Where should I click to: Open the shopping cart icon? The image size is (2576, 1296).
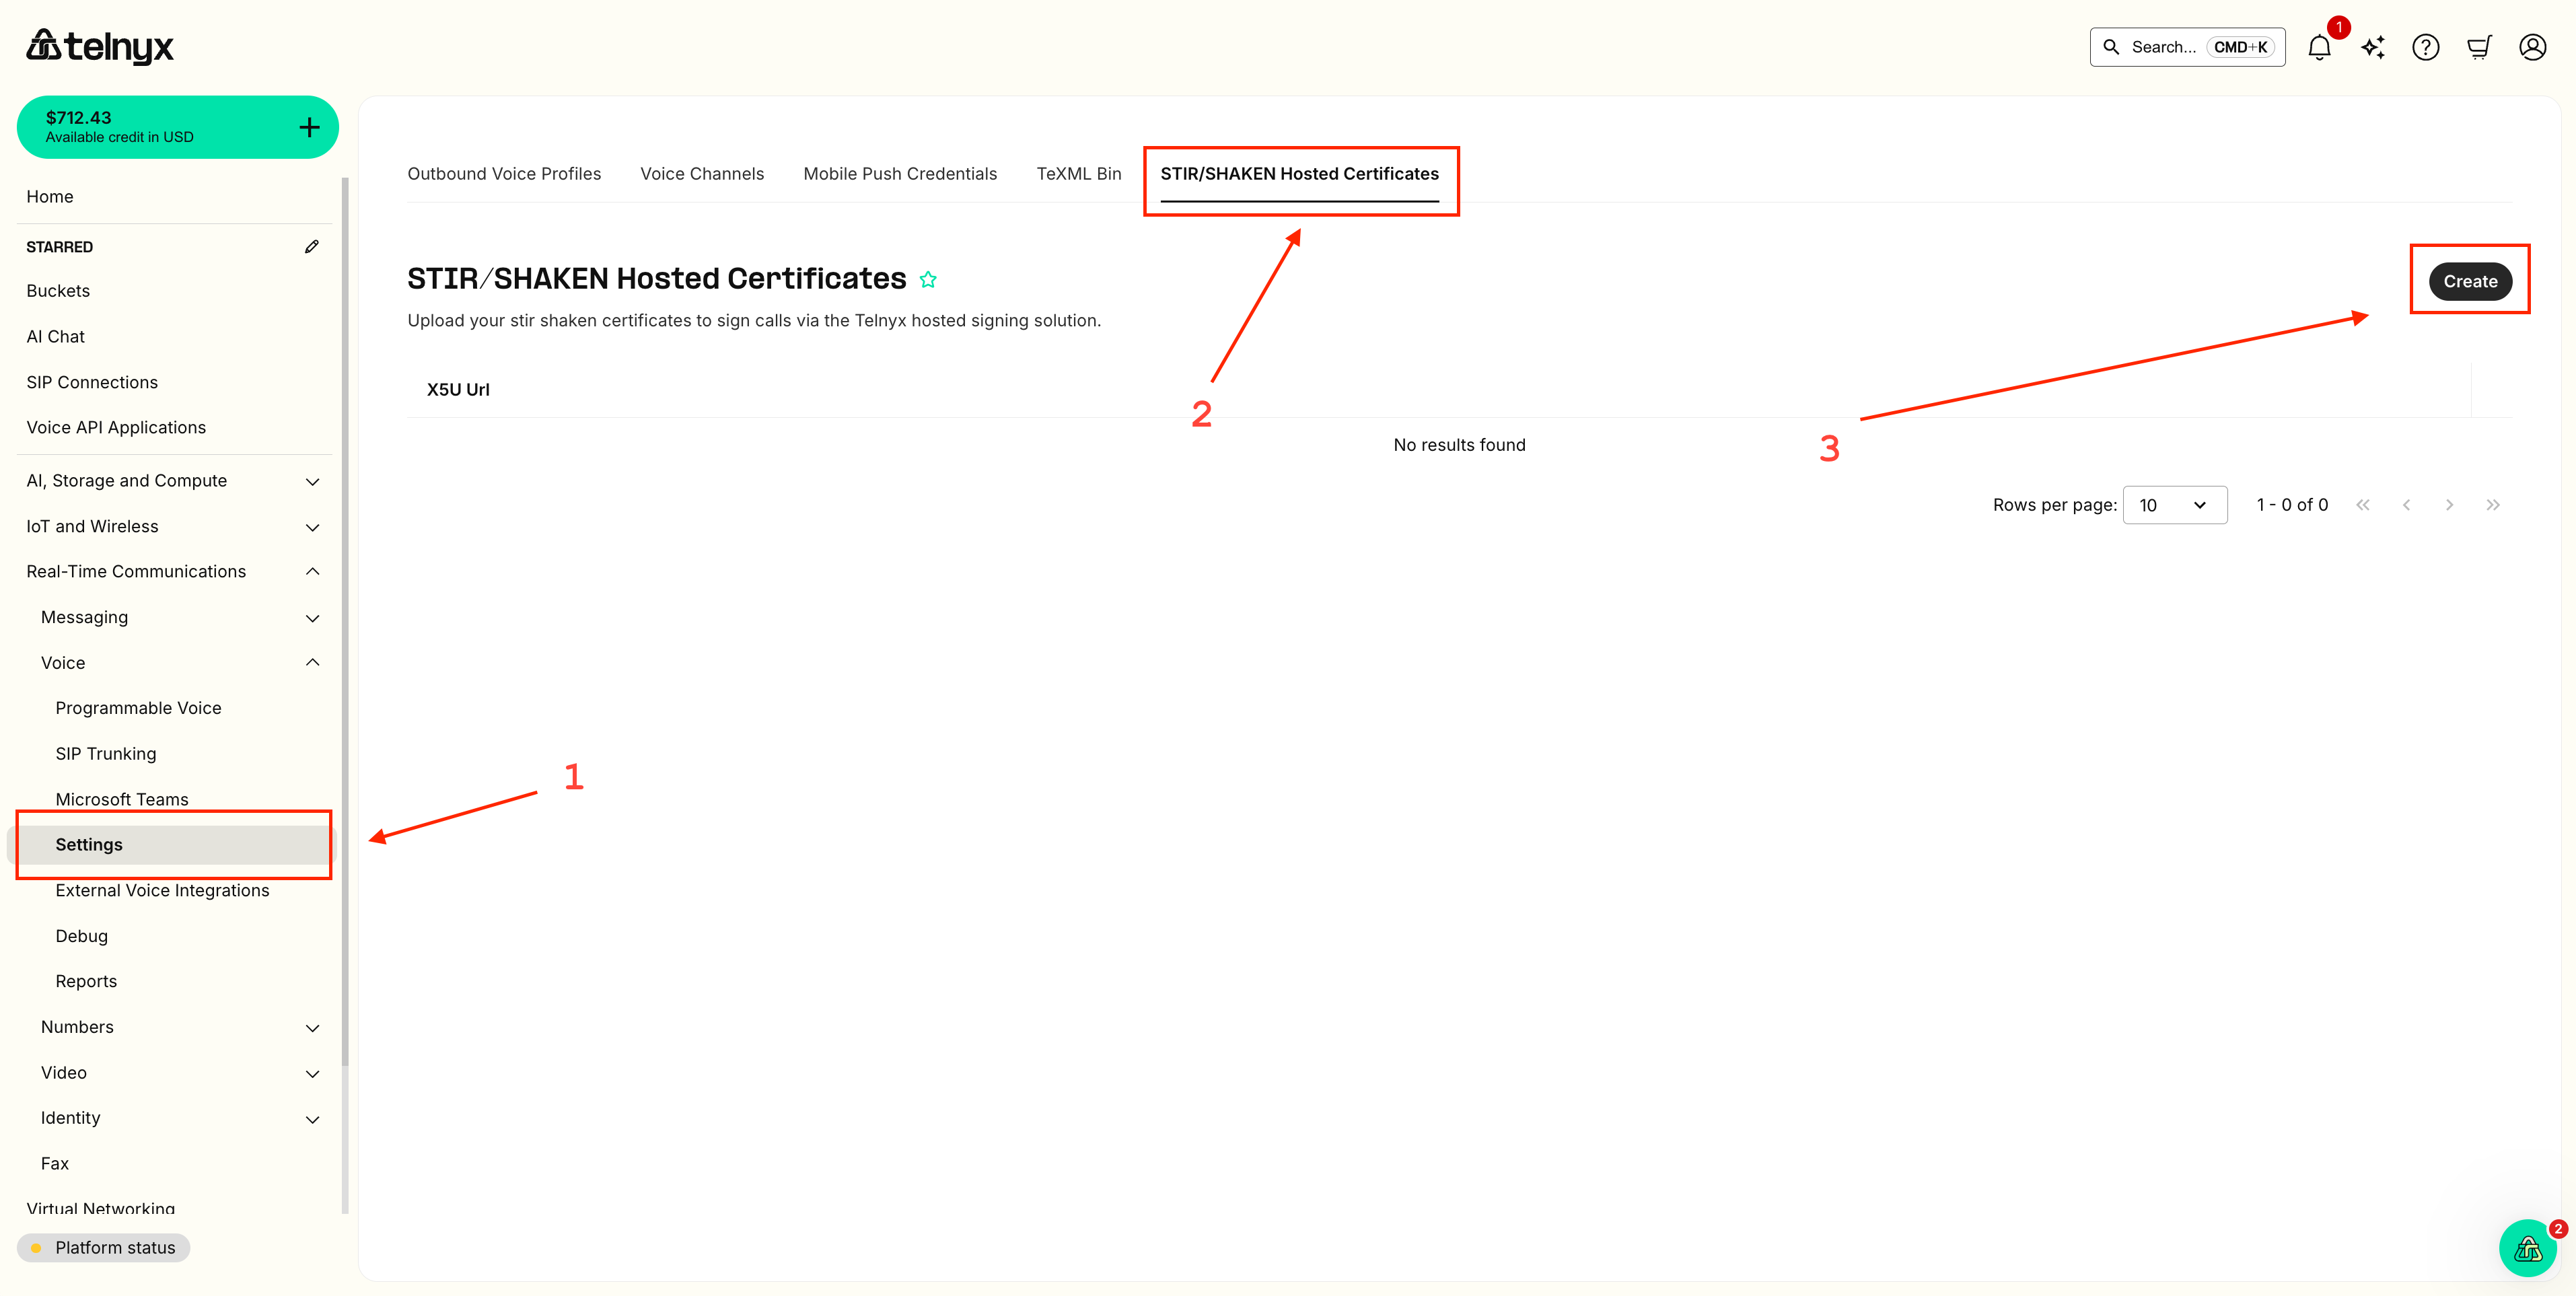pos(2479,47)
